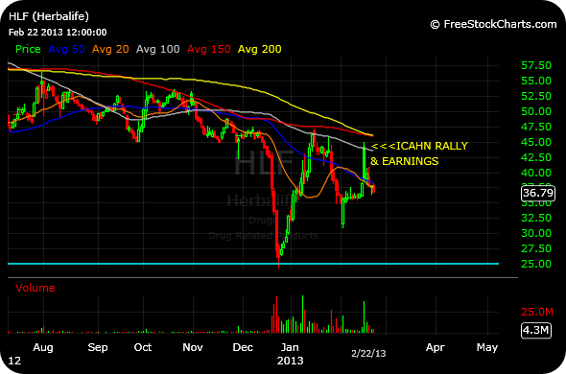The width and height of the screenshot is (566, 374).
Task: Click the 47.50 price axis label
Action: tap(536, 127)
